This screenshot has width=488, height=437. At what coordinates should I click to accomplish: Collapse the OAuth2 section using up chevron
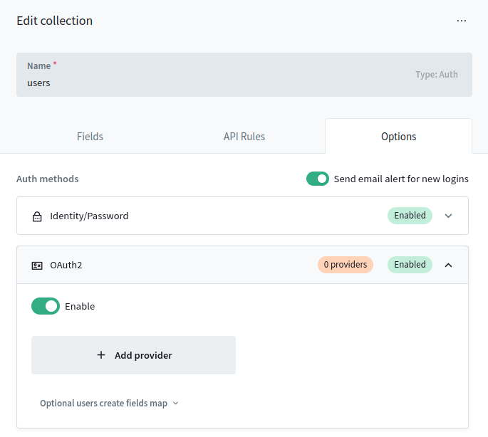448,265
